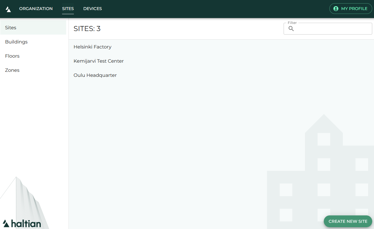Screen dimensions: 374x229
Task: Switch to the Sites top tab
Action: click(x=68, y=9)
